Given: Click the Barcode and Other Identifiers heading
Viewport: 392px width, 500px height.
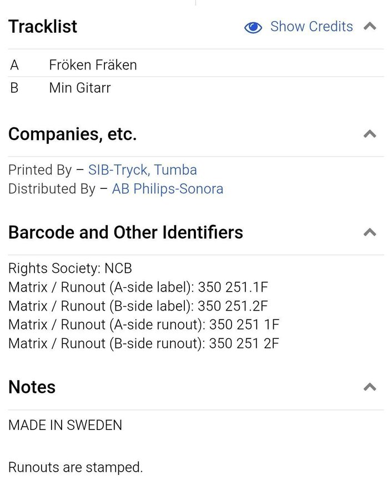Looking at the screenshot, I should tap(125, 232).
